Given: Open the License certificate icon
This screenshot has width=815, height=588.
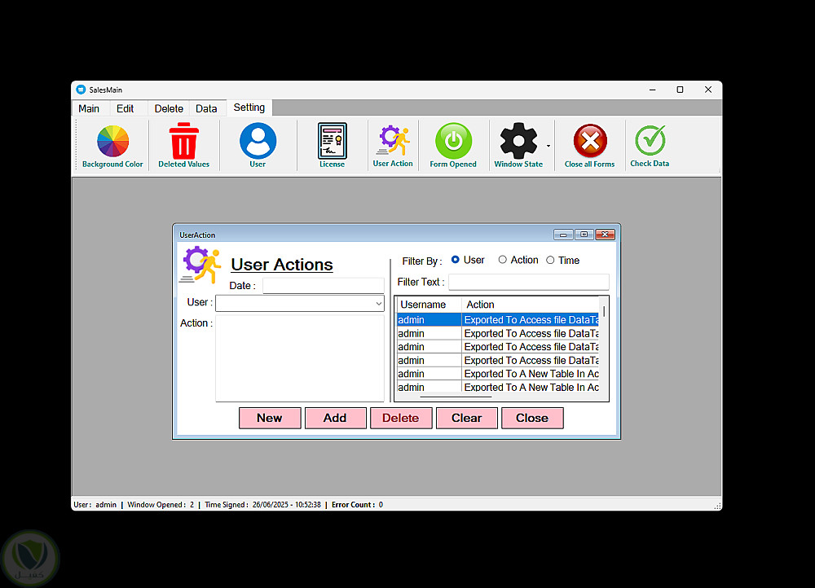Looking at the screenshot, I should [x=333, y=146].
